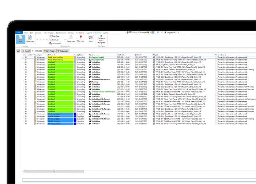The image size is (256, 184).
Task: Click the Issue category column header
Action: [235, 55]
